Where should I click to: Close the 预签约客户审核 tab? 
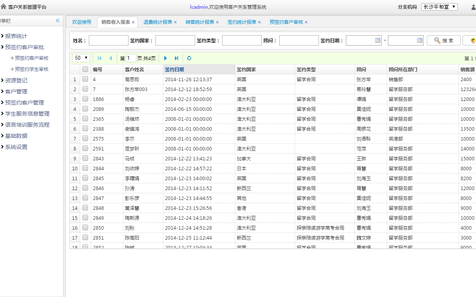(x=306, y=22)
